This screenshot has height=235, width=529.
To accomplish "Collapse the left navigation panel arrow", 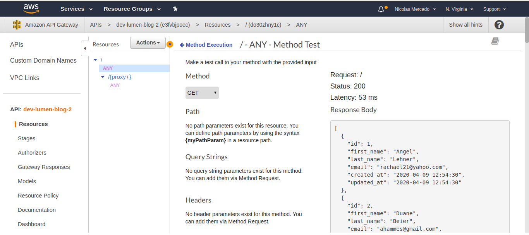I will 85,48.
